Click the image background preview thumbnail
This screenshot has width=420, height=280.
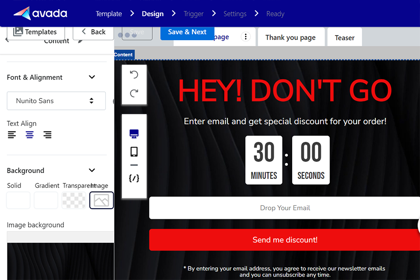pyautogui.click(x=60, y=261)
